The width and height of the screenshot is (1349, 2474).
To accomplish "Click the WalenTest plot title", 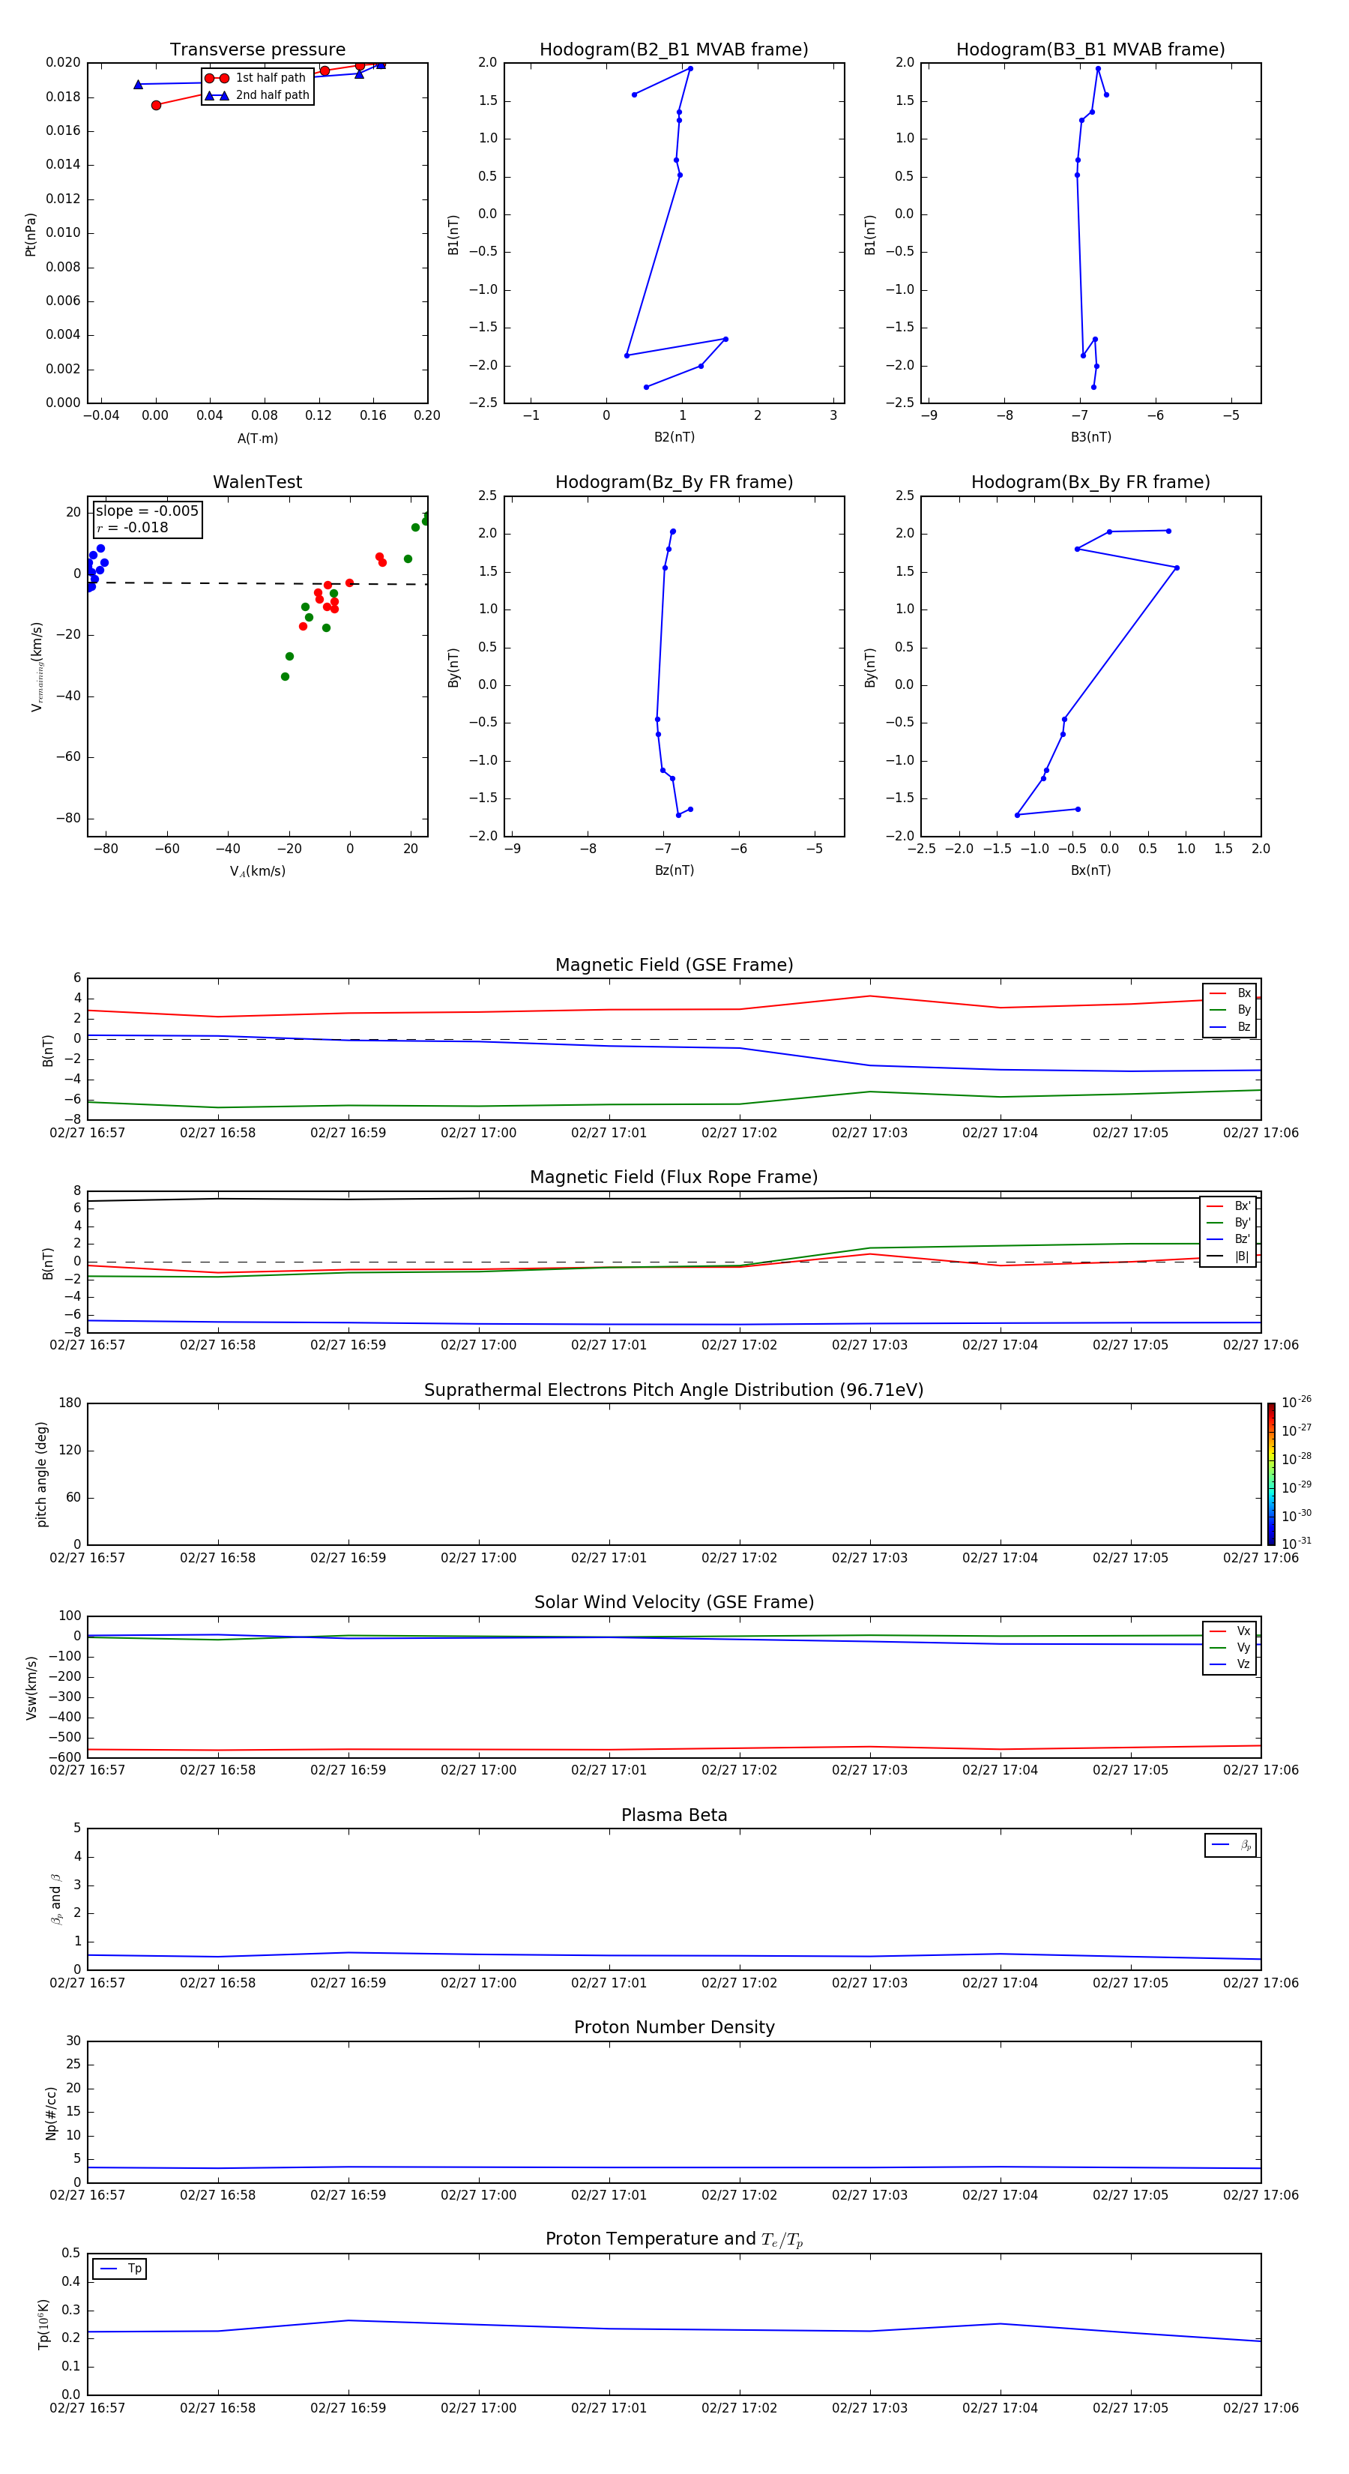I will coord(257,482).
